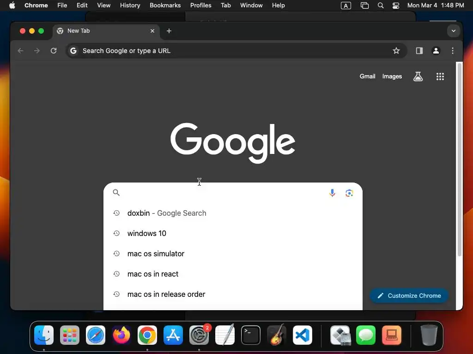Screen dimensions: 473x354
Task: Open App Store from the Dock
Action: click(x=173, y=335)
